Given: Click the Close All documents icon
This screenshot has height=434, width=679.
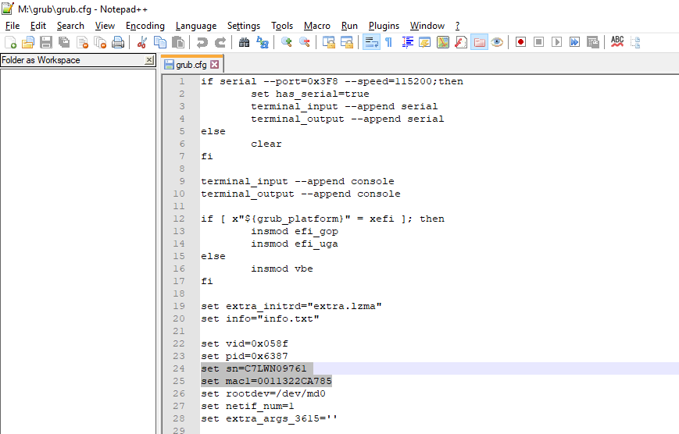Looking at the screenshot, I should (x=100, y=42).
